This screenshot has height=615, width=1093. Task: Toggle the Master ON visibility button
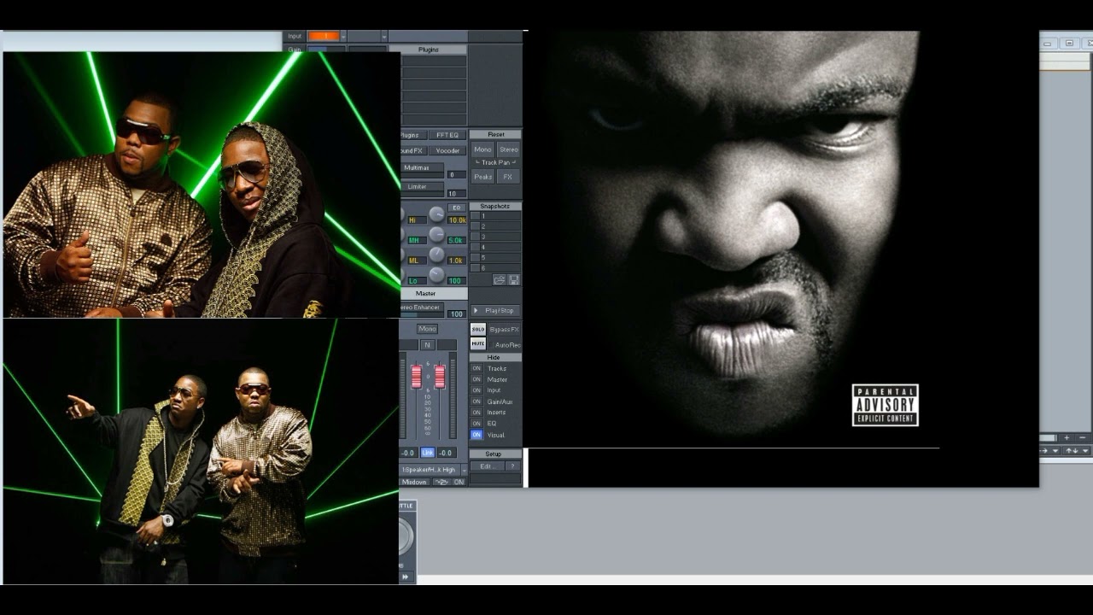coord(476,379)
